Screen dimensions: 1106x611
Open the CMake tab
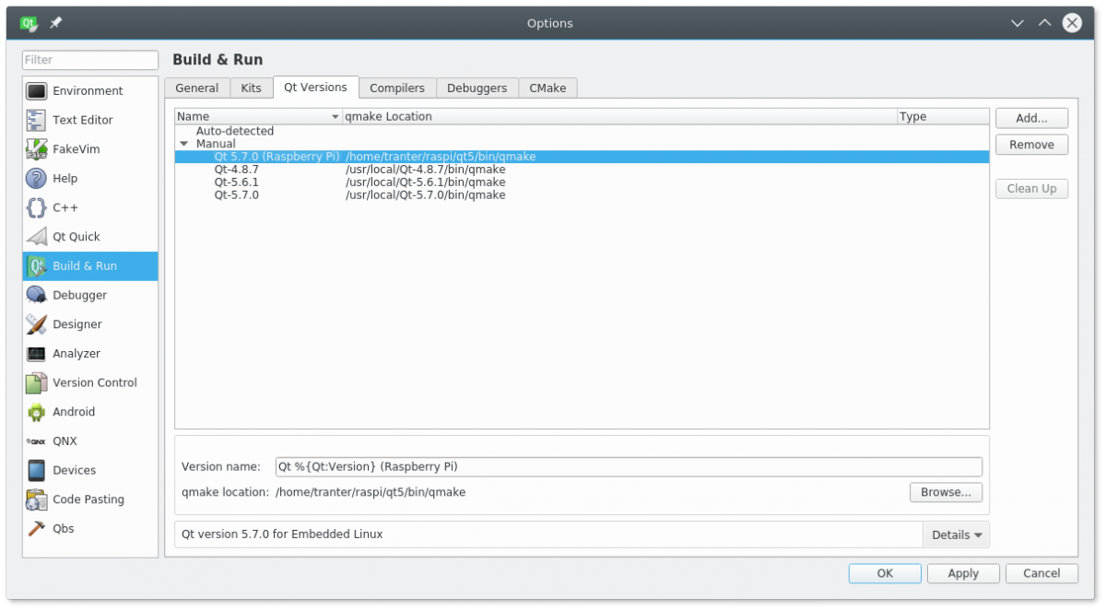[547, 88]
